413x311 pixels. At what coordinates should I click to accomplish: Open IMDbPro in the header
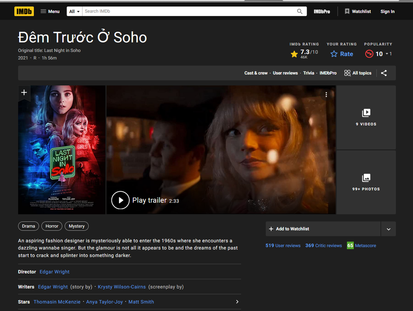(321, 11)
